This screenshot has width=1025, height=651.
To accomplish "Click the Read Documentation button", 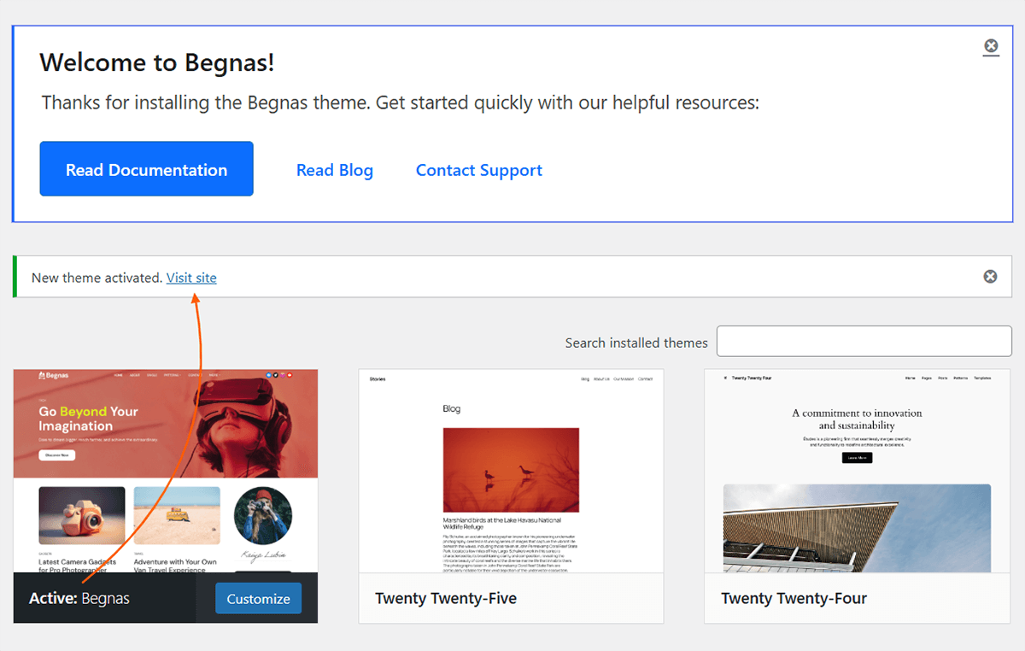I will coord(146,168).
